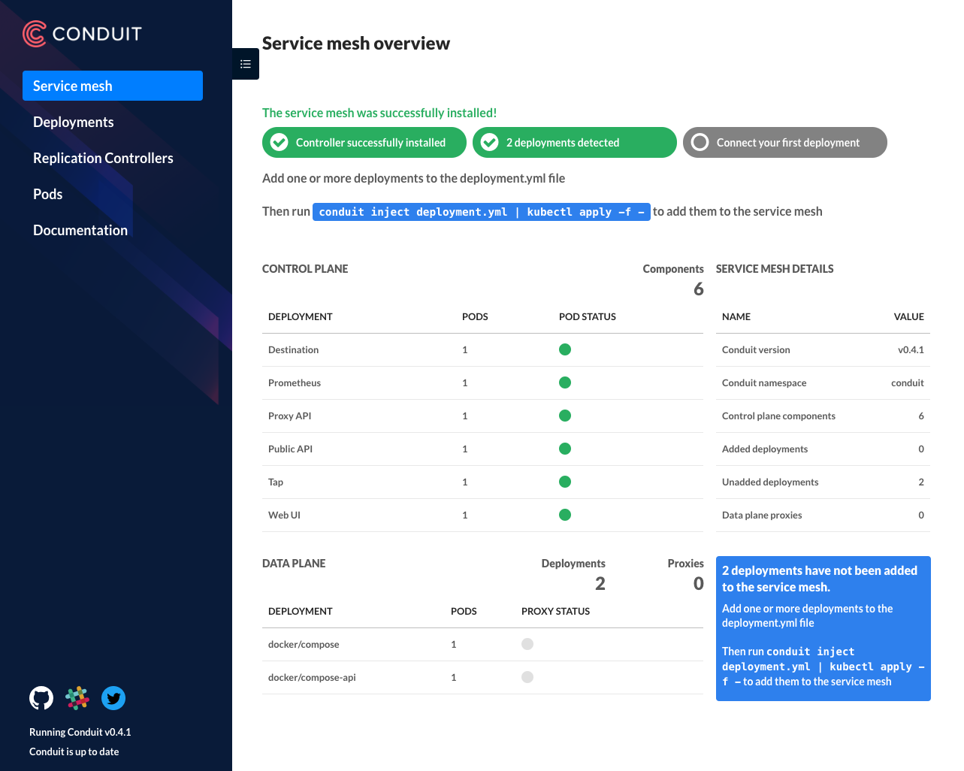
Task: Click the Conduit namespace row label
Action: click(x=764, y=382)
